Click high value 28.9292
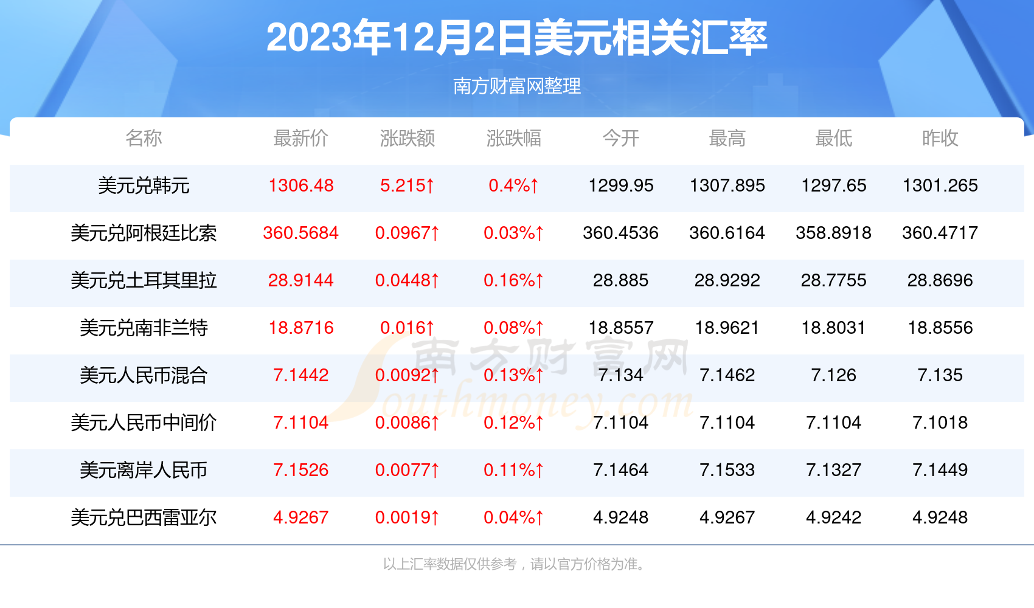The image size is (1034, 608). point(727,280)
